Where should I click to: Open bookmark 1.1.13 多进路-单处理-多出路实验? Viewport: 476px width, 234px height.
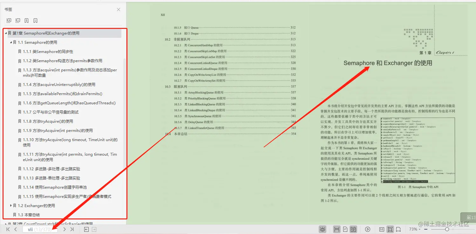[51, 178]
